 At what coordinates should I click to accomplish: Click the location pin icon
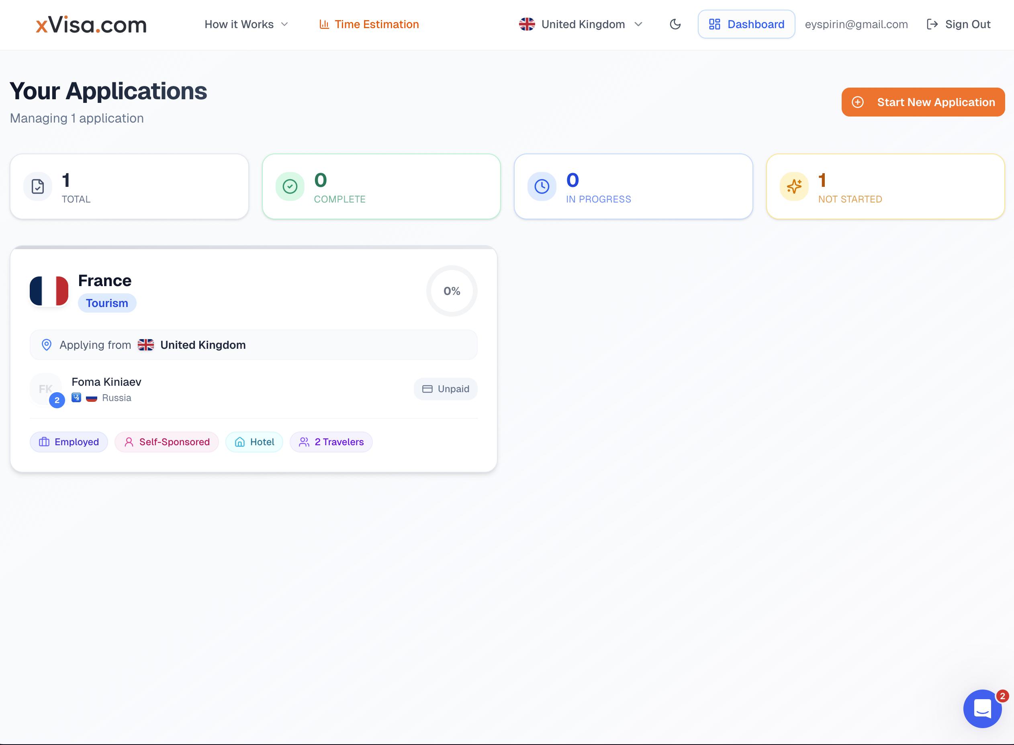point(47,345)
